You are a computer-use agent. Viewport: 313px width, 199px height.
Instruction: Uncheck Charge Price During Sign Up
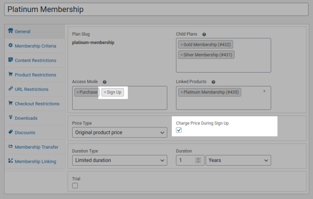pos(179,130)
